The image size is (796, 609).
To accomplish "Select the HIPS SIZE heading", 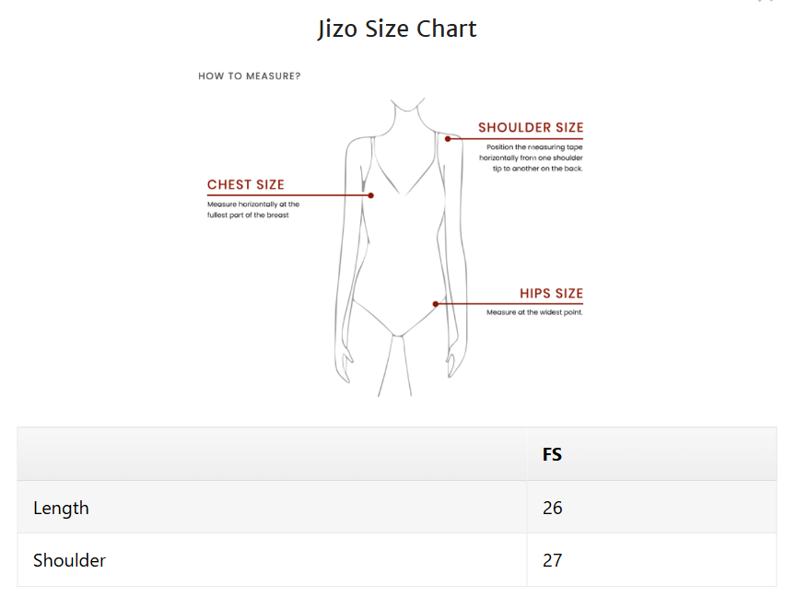I will click(x=551, y=293).
